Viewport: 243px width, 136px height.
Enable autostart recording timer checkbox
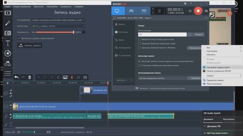coord(139,65)
